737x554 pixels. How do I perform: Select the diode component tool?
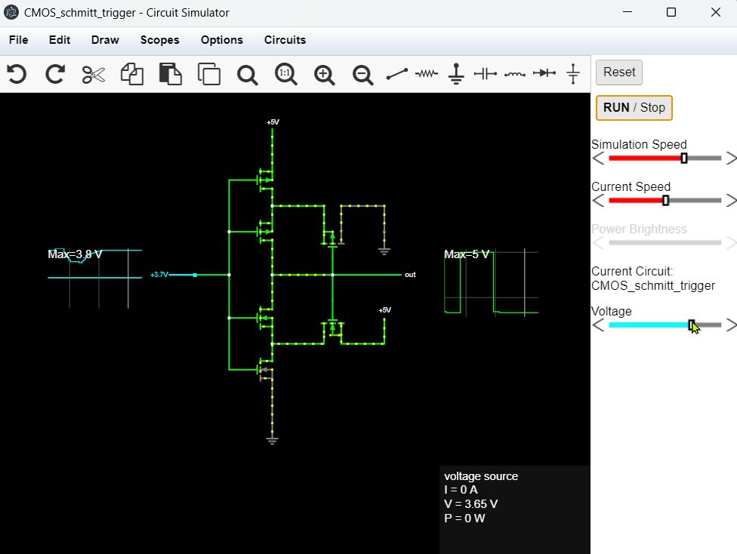coord(544,74)
